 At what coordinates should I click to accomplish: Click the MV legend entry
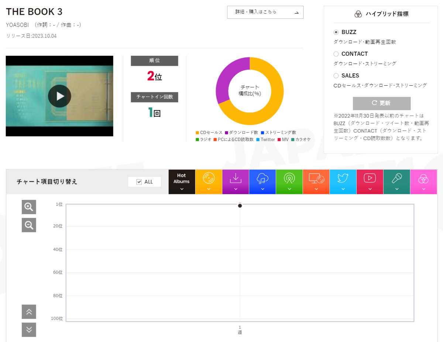(283, 140)
